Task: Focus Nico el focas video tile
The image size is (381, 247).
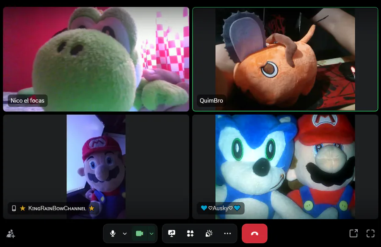Action: click(96, 59)
